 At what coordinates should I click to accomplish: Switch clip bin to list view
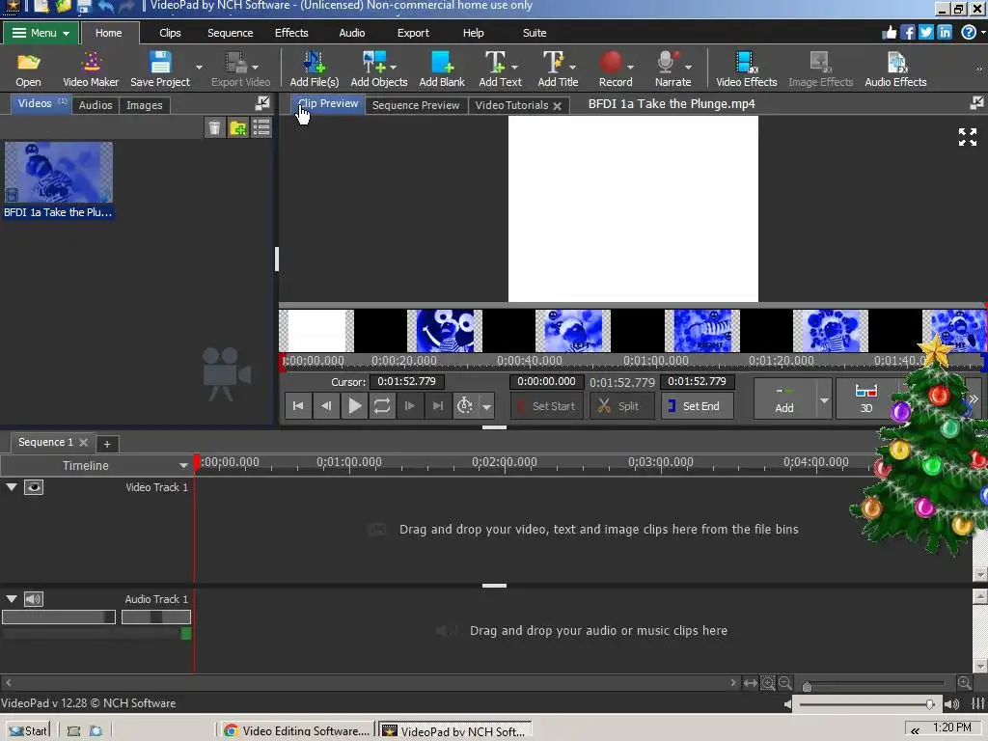point(261,128)
